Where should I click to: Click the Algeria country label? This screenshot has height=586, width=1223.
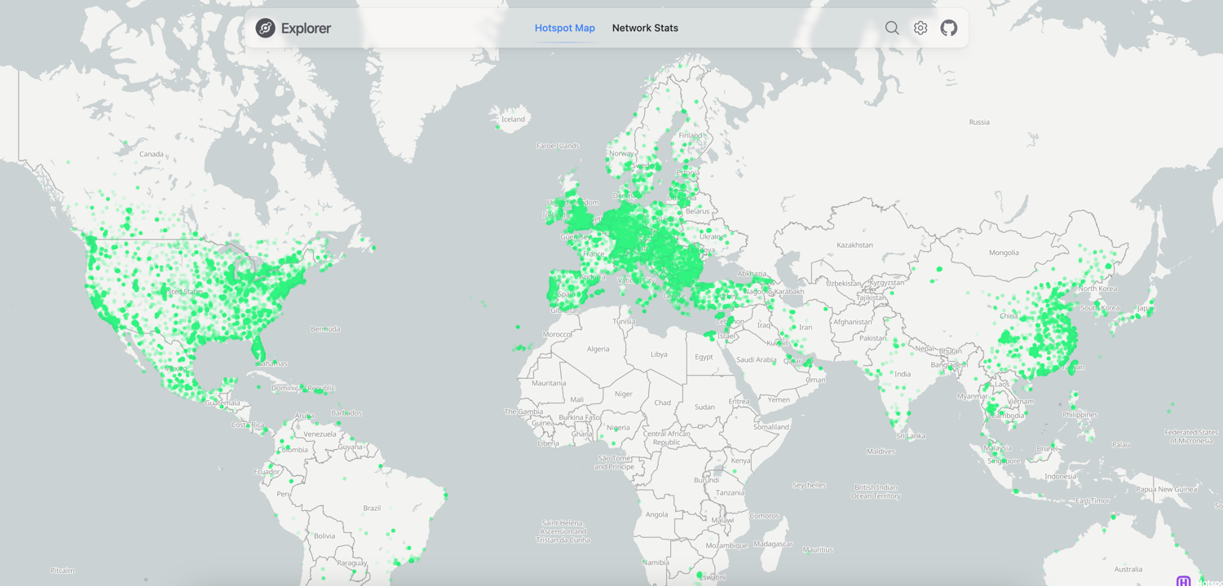(x=598, y=349)
